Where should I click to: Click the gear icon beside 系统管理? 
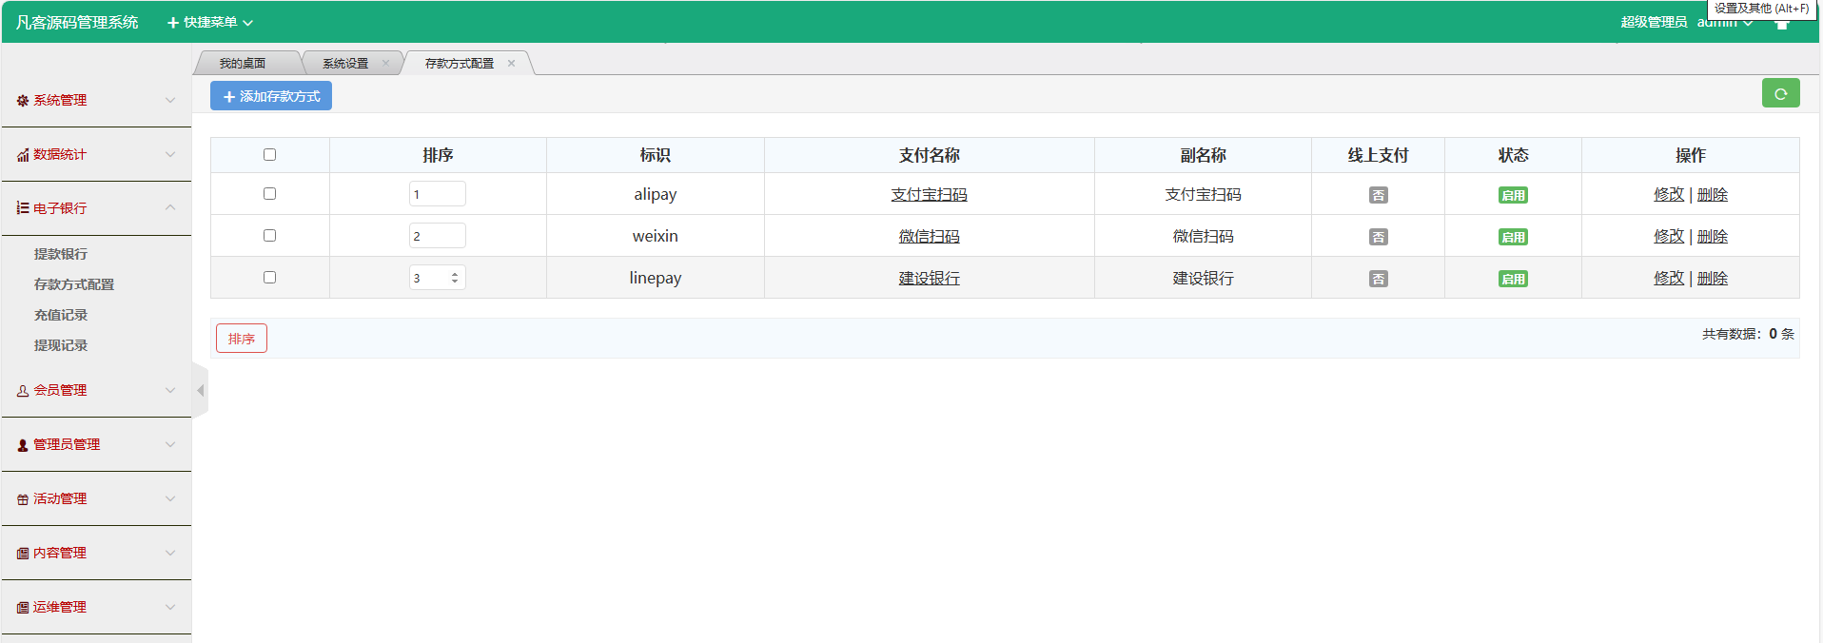point(23,101)
